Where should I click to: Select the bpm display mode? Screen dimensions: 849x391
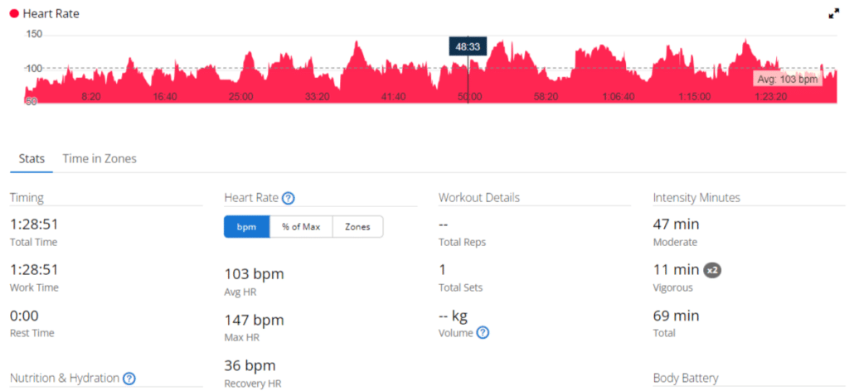pyautogui.click(x=247, y=227)
